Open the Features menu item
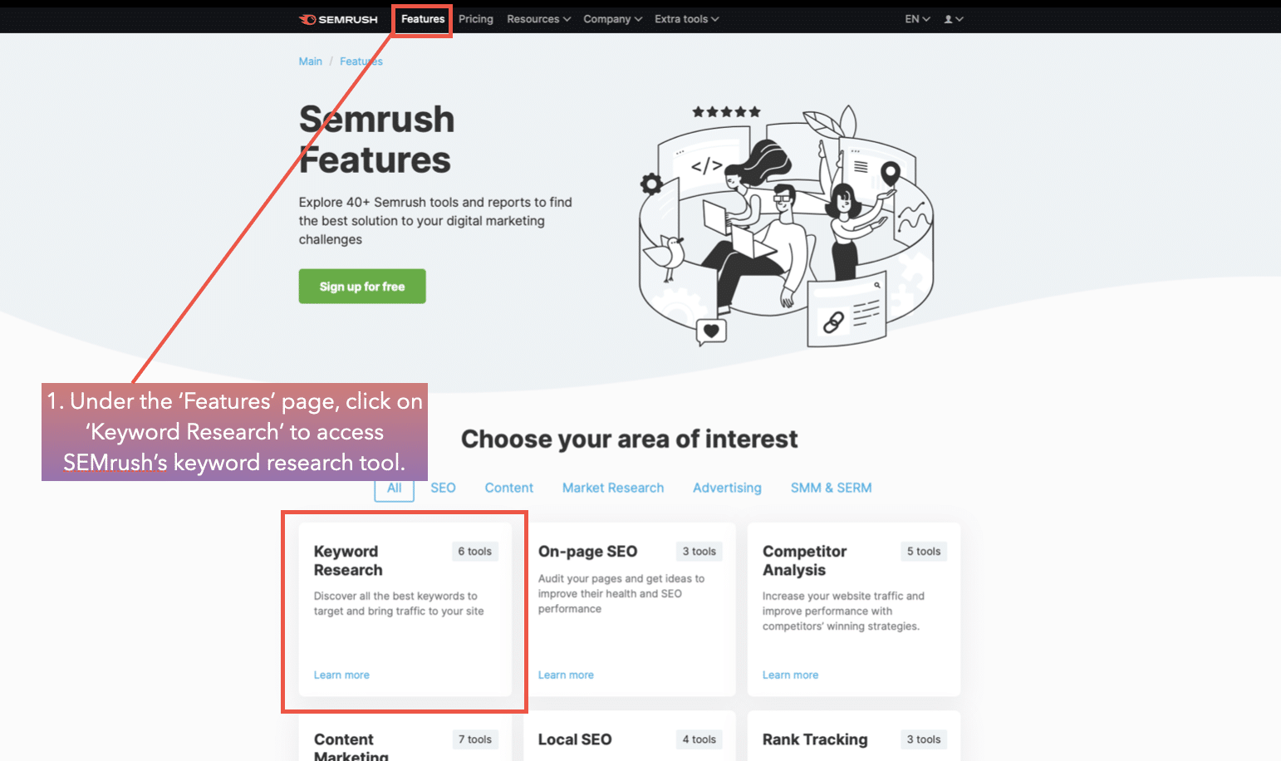 [423, 19]
